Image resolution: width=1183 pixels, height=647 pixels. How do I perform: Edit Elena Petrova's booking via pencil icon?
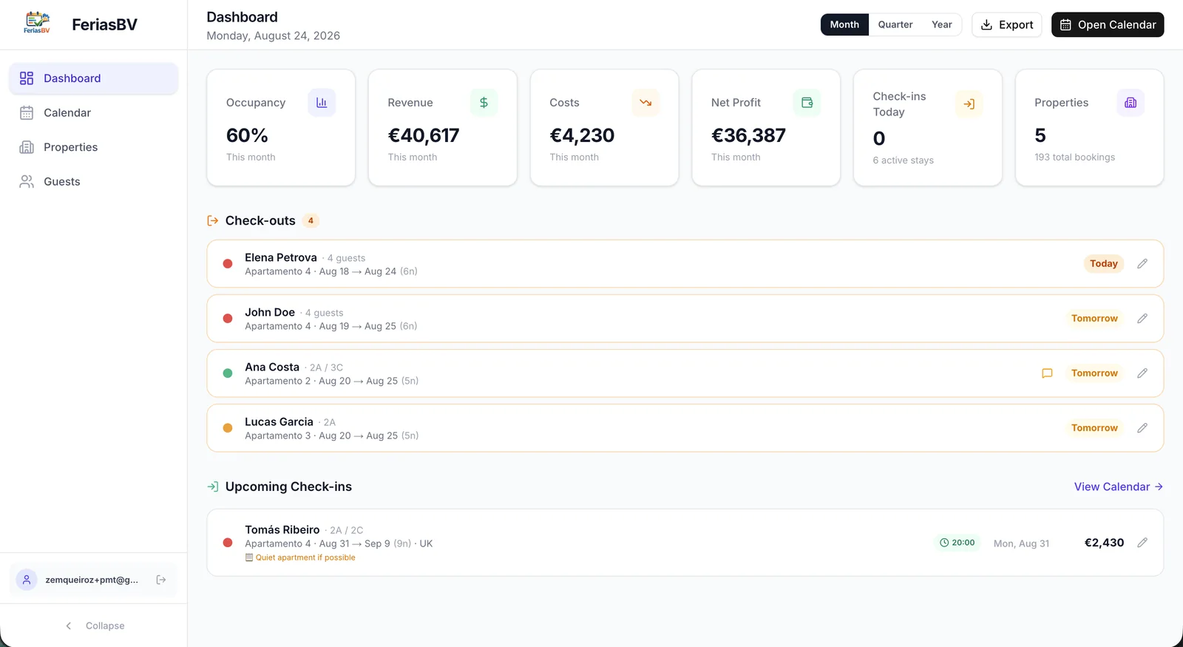pyautogui.click(x=1142, y=264)
